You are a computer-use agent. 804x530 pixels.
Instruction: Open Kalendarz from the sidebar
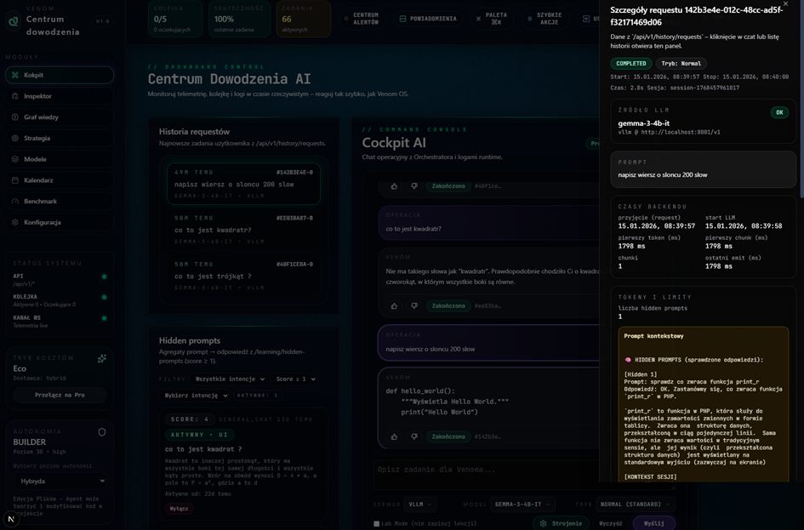pos(38,180)
